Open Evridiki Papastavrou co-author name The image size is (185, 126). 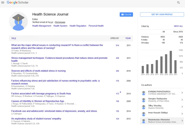(x=159, y=91)
